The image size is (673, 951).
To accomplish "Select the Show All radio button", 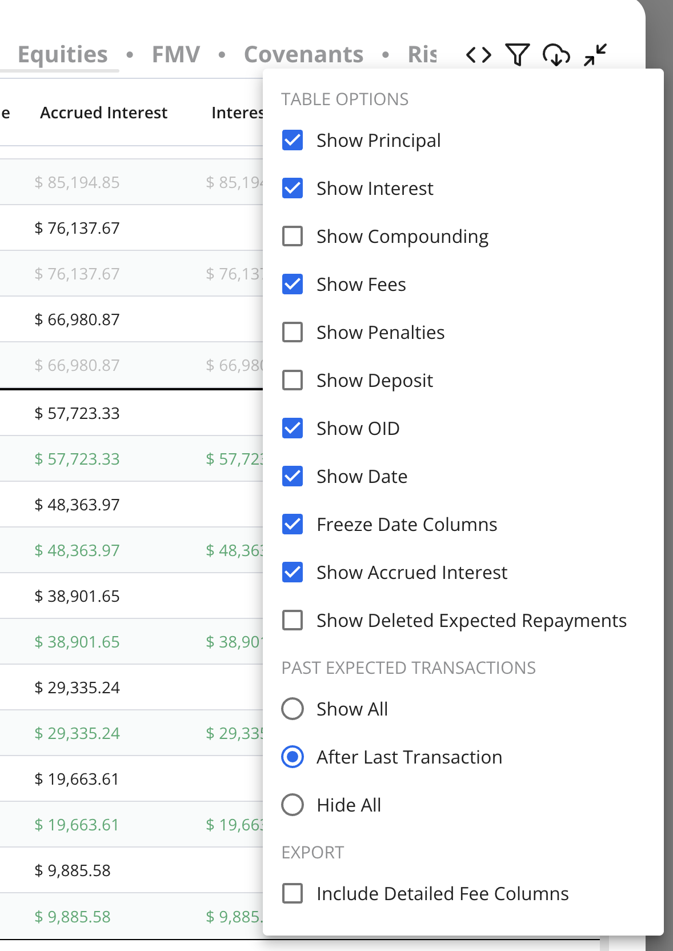I will coord(293,709).
